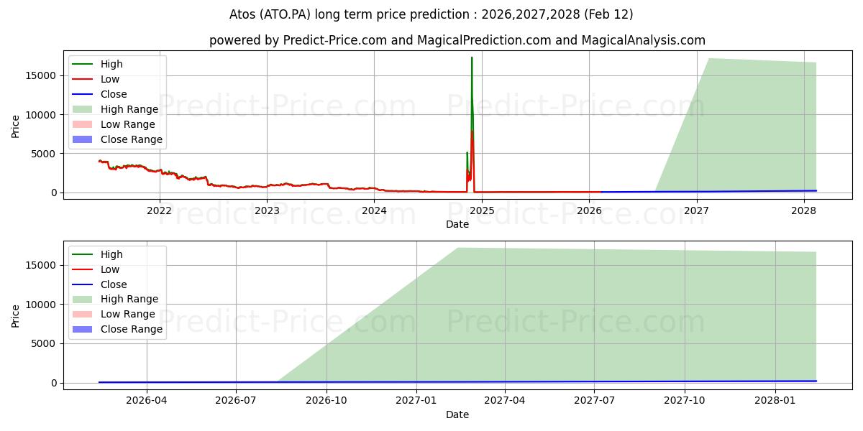863x431 pixels.
Task: Click the Atos (ATO.PA) chart title
Action: coord(431,14)
